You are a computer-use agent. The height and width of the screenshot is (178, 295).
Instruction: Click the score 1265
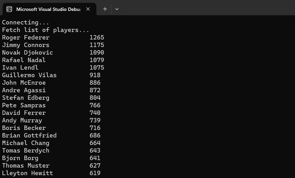[97, 37]
